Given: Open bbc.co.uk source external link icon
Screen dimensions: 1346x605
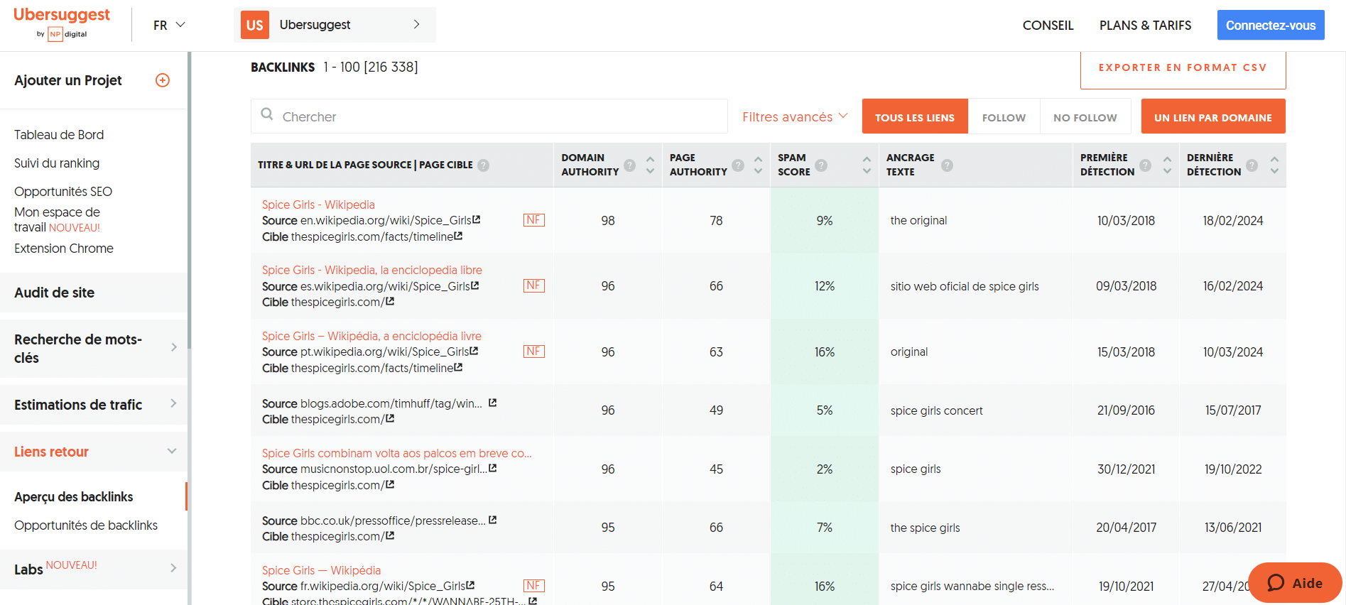Looking at the screenshot, I should click(492, 520).
